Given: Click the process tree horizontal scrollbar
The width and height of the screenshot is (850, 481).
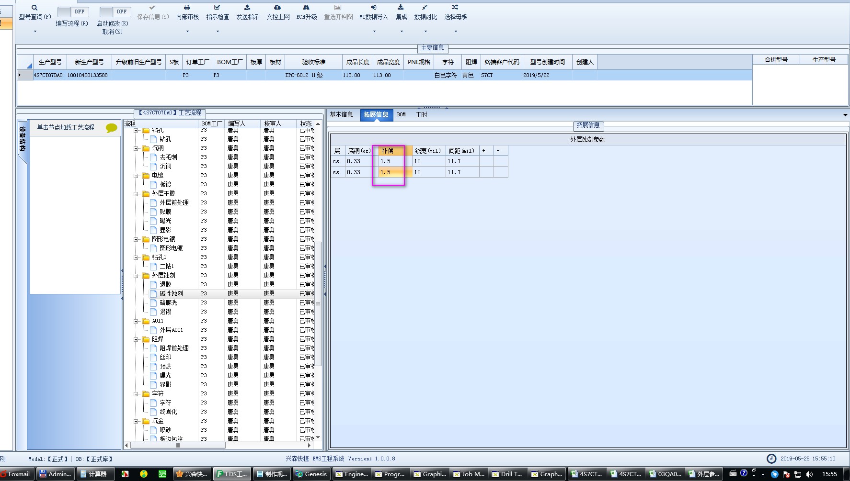Looking at the screenshot, I should (x=178, y=445).
